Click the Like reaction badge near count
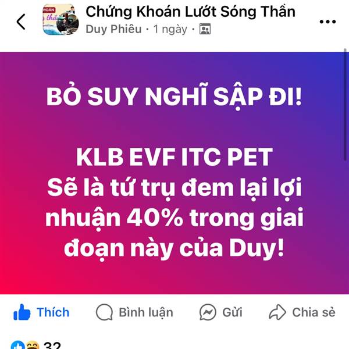The image size is (349, 349). [x=18, y=345]
